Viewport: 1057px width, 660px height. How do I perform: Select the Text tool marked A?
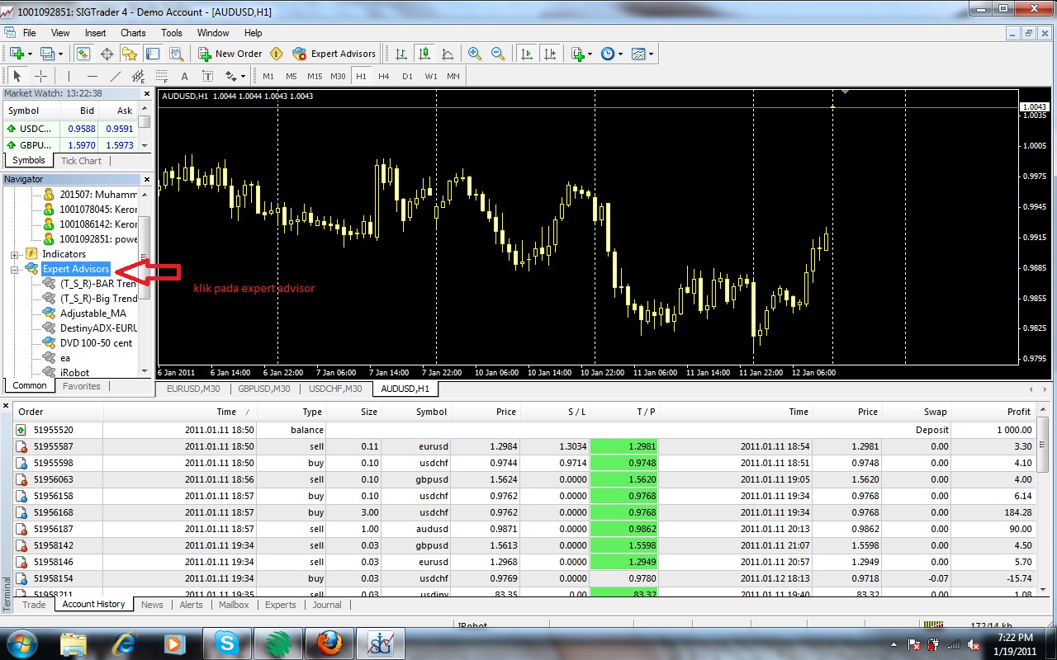184,76
